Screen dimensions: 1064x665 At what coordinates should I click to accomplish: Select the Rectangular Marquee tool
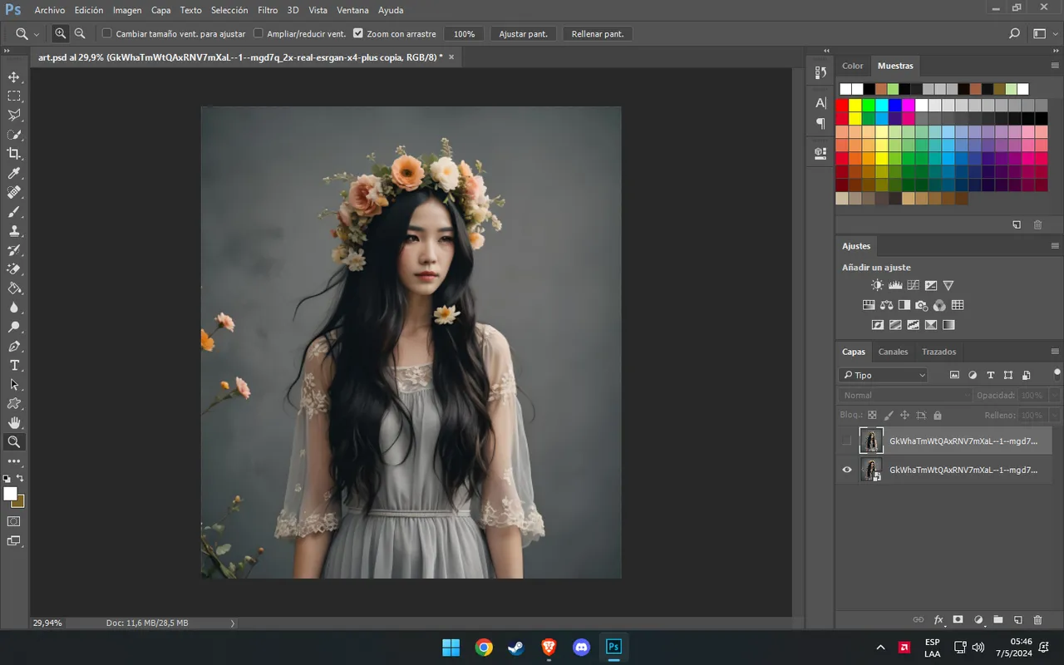pyautogui.click(x=14, y=96)
